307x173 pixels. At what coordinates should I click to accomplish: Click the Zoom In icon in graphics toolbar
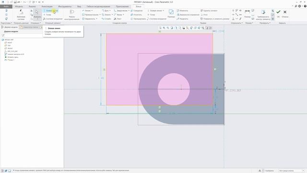(164, 28)
